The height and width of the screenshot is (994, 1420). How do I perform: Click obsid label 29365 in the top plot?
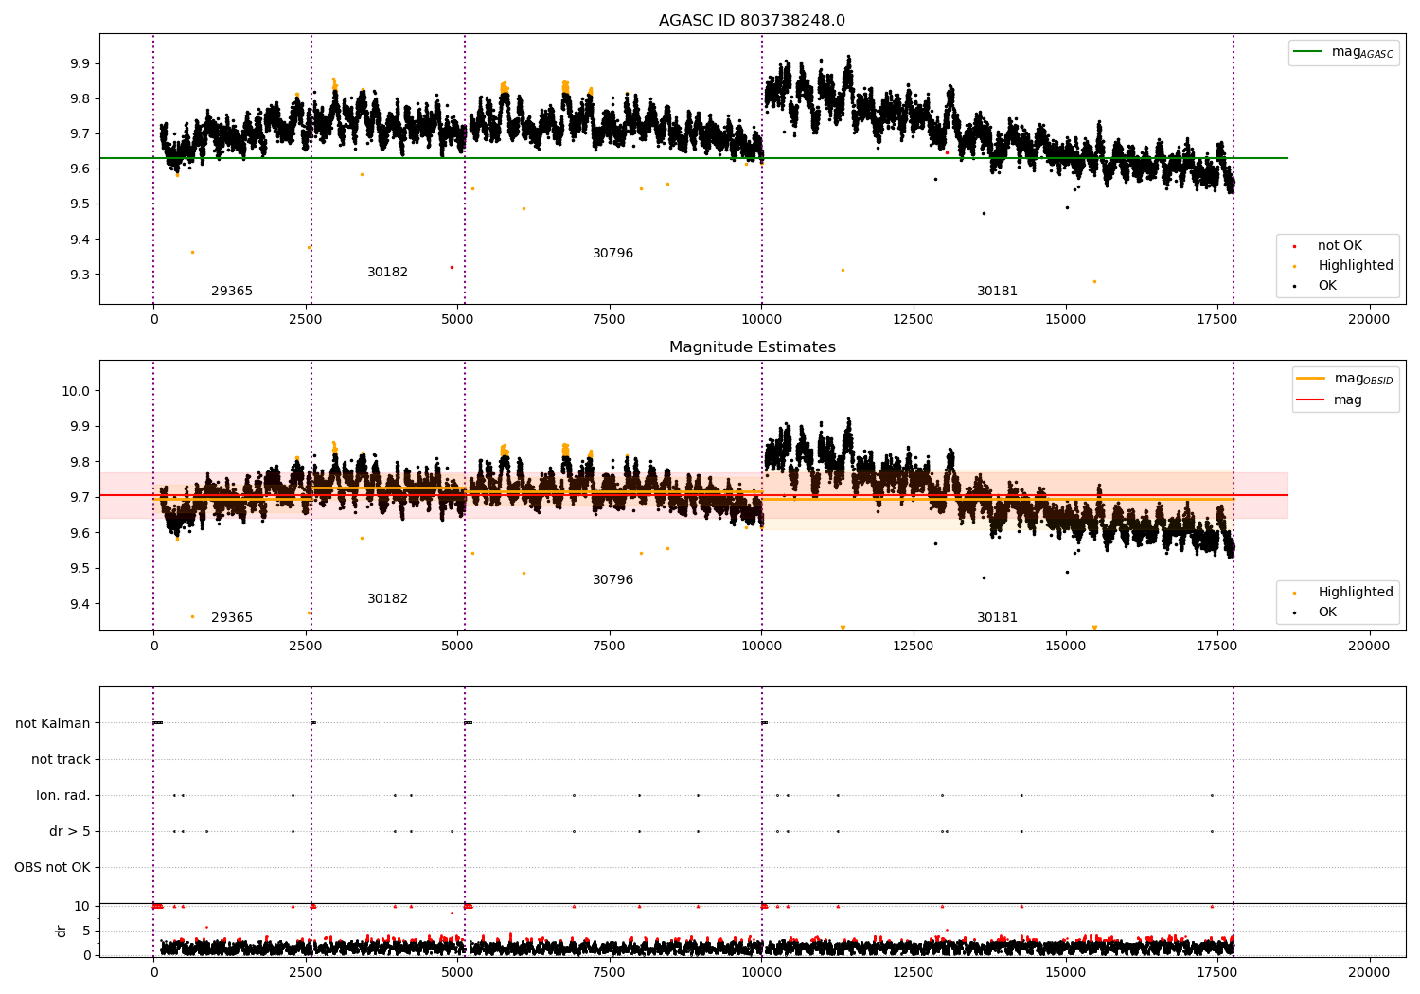(x=232, y=292)
